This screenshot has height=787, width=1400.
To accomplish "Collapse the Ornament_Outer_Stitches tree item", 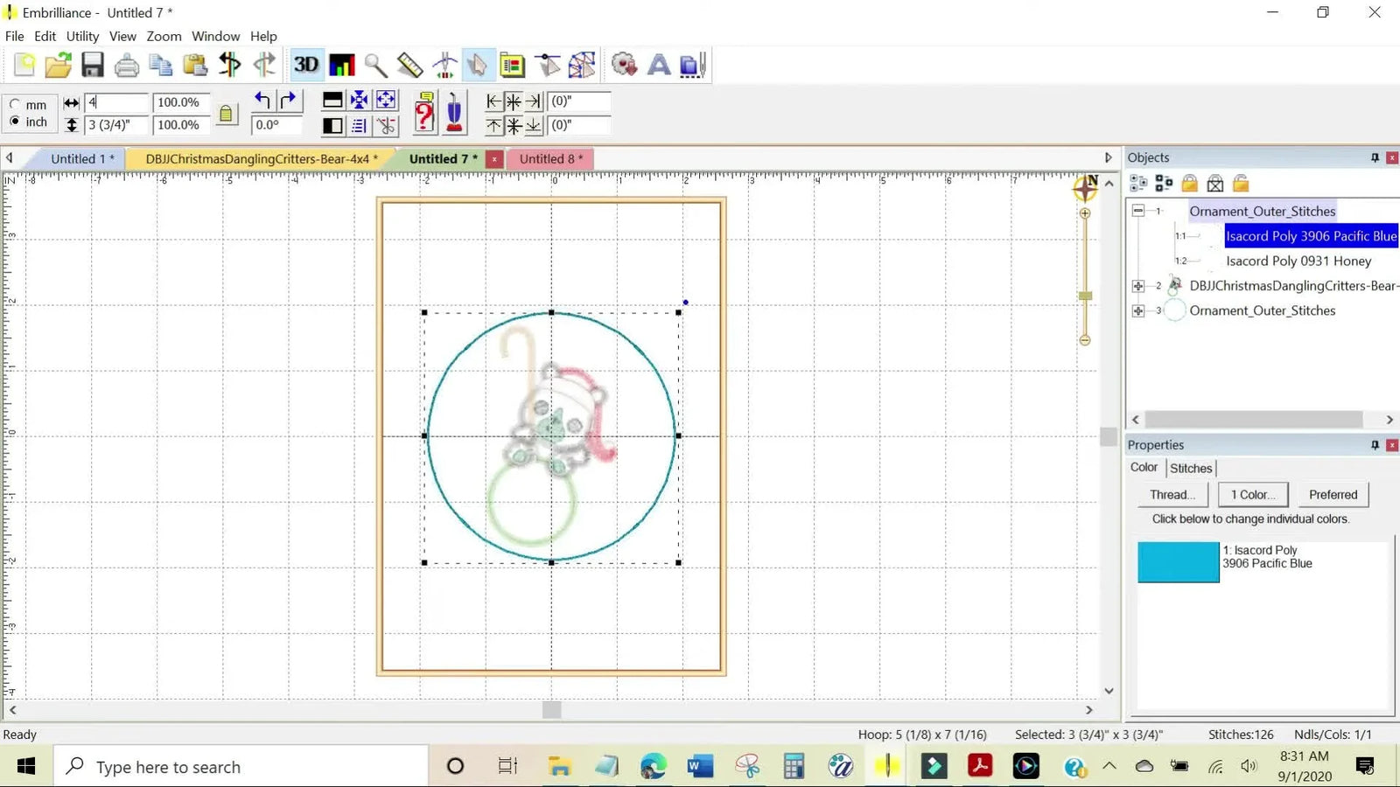I will pyautogui.click(x=1138, y=211).
